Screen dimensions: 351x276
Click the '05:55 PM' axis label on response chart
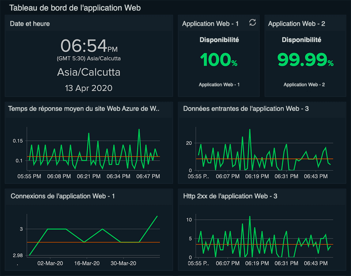[x=29, y=176]
